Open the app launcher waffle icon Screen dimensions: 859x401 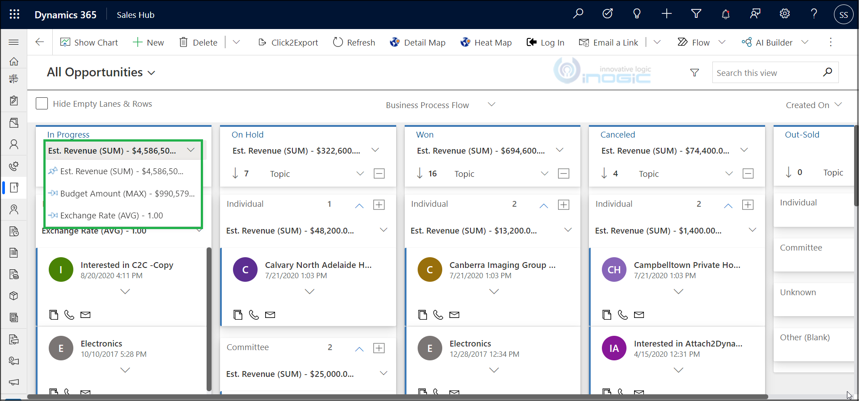(14, 14)
